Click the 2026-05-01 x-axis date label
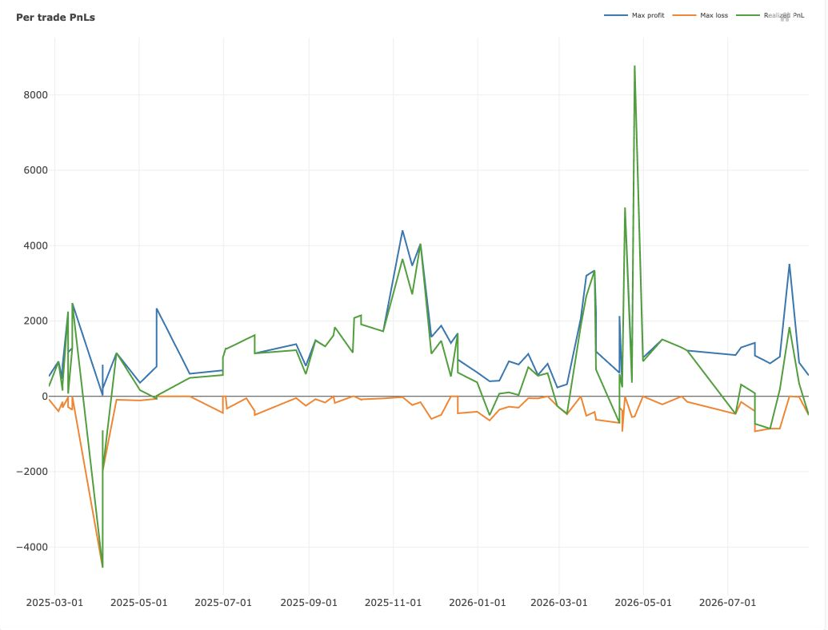The height and width of the screenshot is (630, 828). point(643,603)
